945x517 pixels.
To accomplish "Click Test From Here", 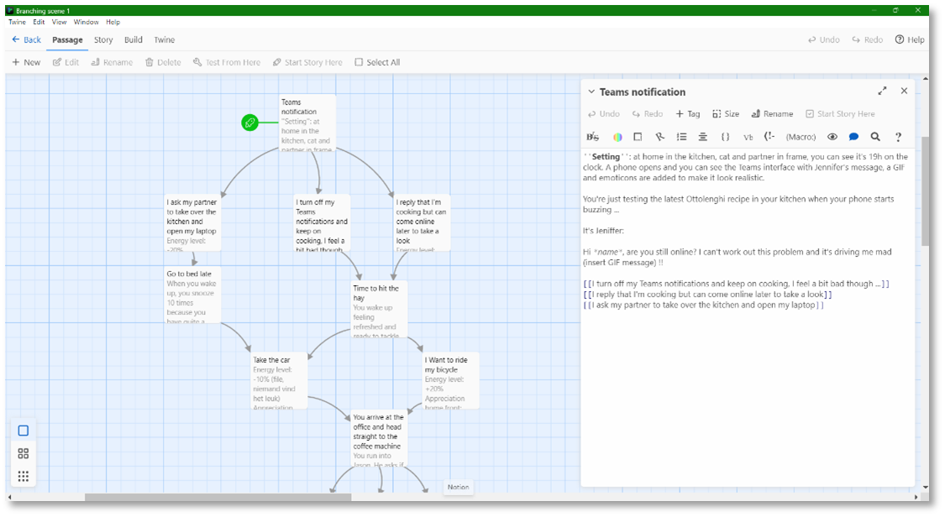I will [227, 62].
